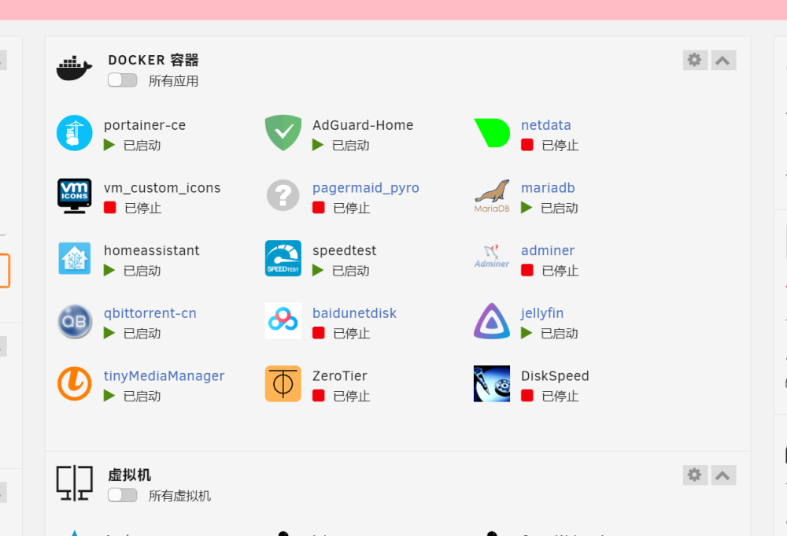Click the Docker whale logo
Screen dimensions: 787x536
pyautogui.click(x=74, y=68)
